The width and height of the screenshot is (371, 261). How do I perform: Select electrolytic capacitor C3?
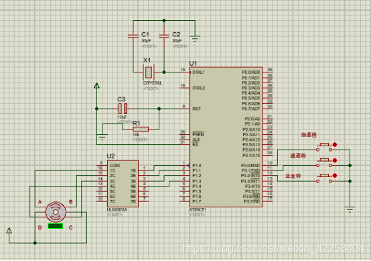pos(123,109)
